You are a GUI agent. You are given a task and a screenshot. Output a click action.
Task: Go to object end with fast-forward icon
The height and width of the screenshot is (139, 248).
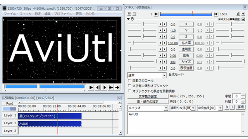pos(216,14)
